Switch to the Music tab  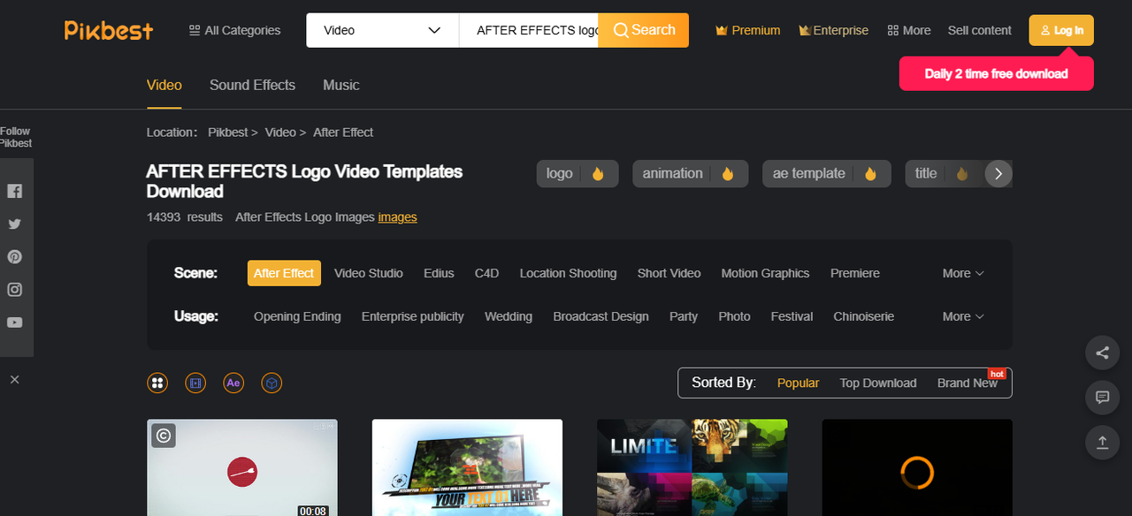coord(341,85)
